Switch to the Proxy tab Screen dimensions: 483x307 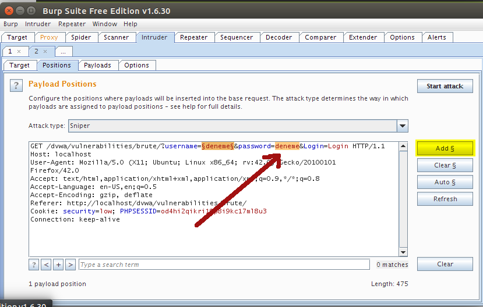[x=49, y=37]
